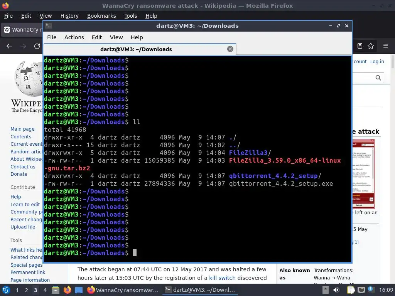Click Firefox back arrow button
Image resolution: width=395 pixels, height=296 pixels.
[x=9, y=46]
